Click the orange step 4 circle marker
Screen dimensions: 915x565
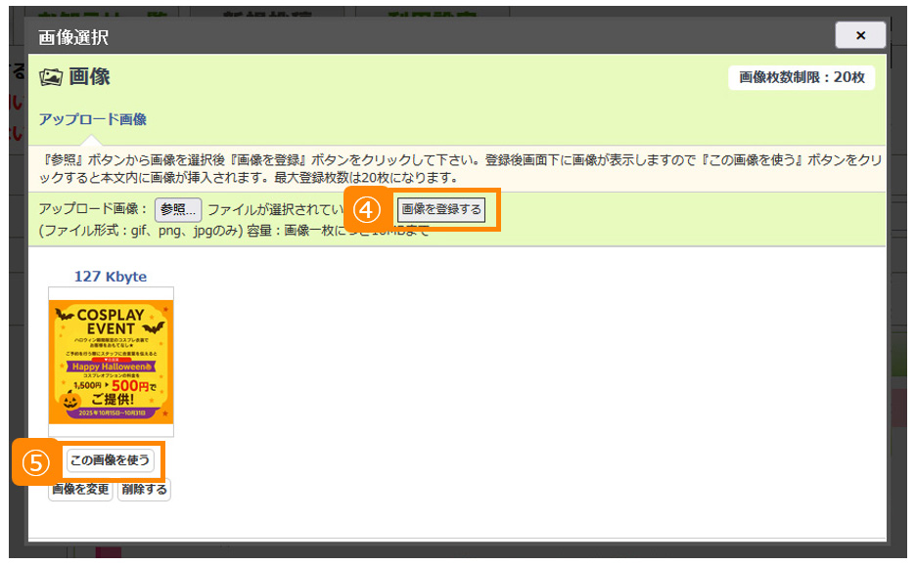click(366, 210)
